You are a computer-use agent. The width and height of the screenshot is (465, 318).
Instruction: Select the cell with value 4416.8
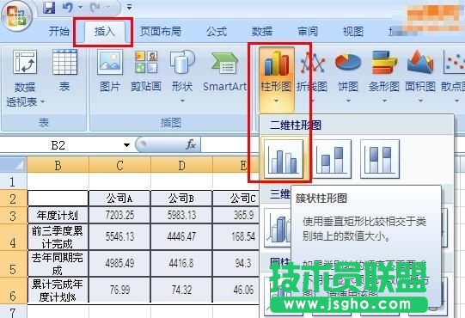click(182, 264)
